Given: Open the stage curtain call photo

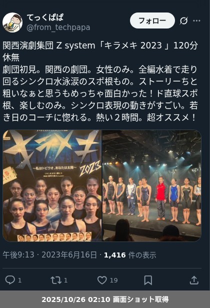Looking at the screenshot, I should 152,185.
